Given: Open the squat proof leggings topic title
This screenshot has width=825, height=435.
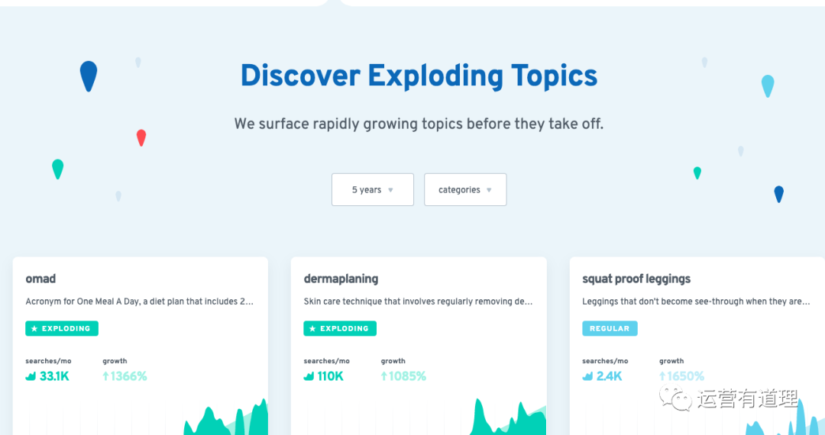Looking at the screenshot, I should coord(636,279).
